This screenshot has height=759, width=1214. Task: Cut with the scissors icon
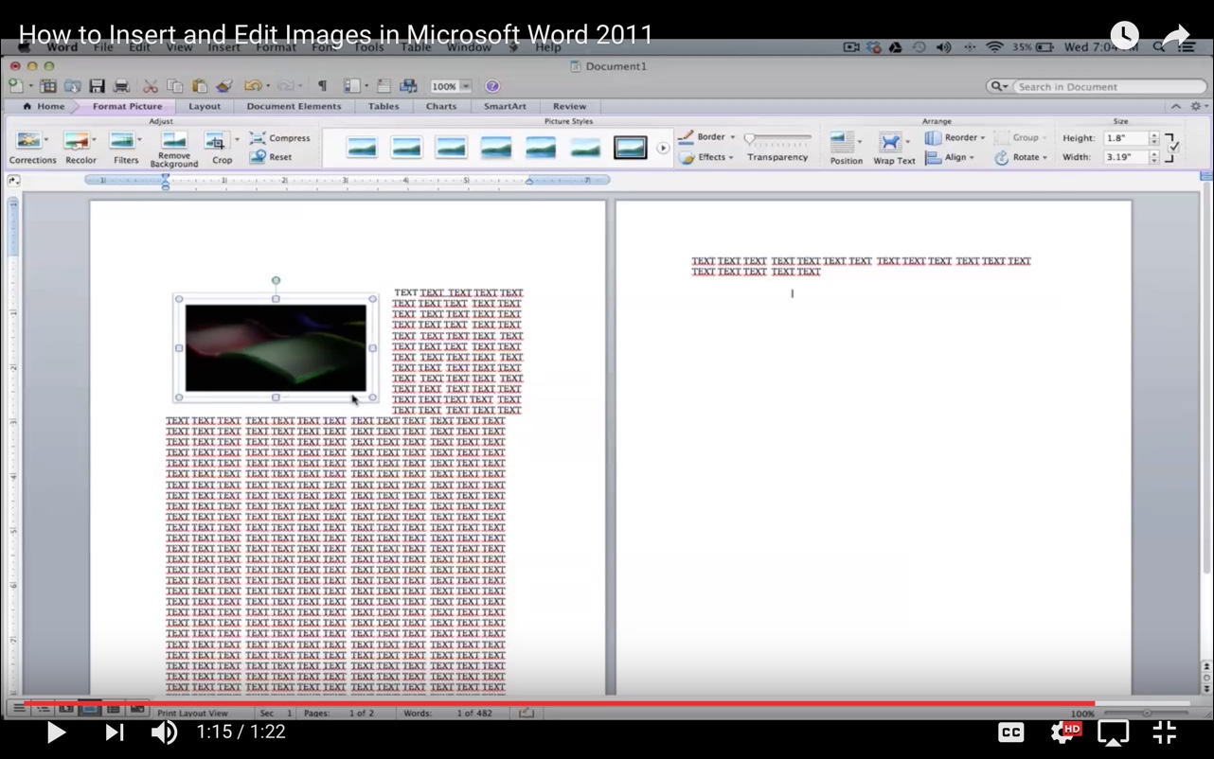tap(150, 86)
